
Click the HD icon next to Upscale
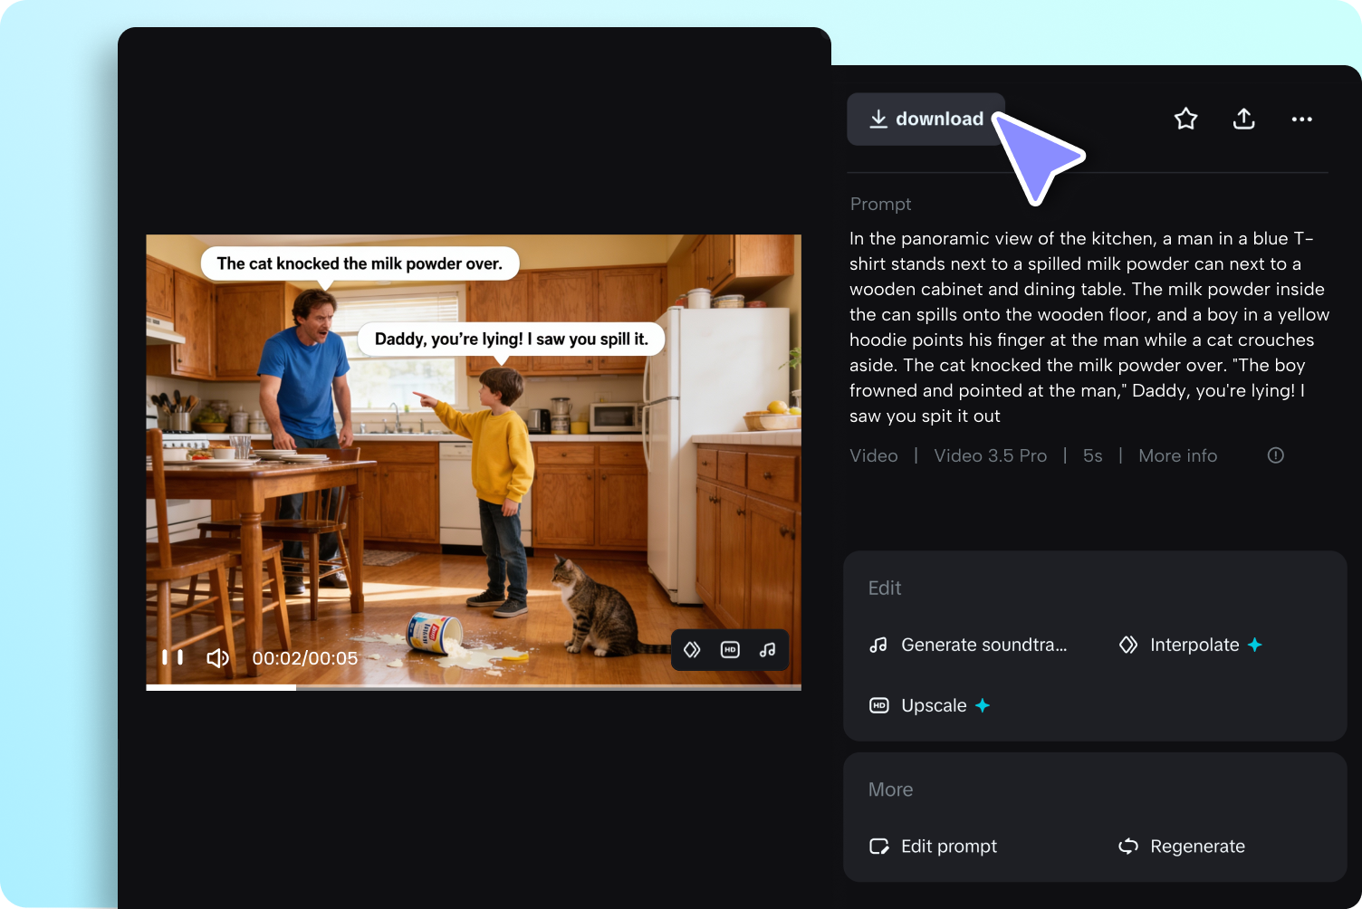tap(878, 705)
